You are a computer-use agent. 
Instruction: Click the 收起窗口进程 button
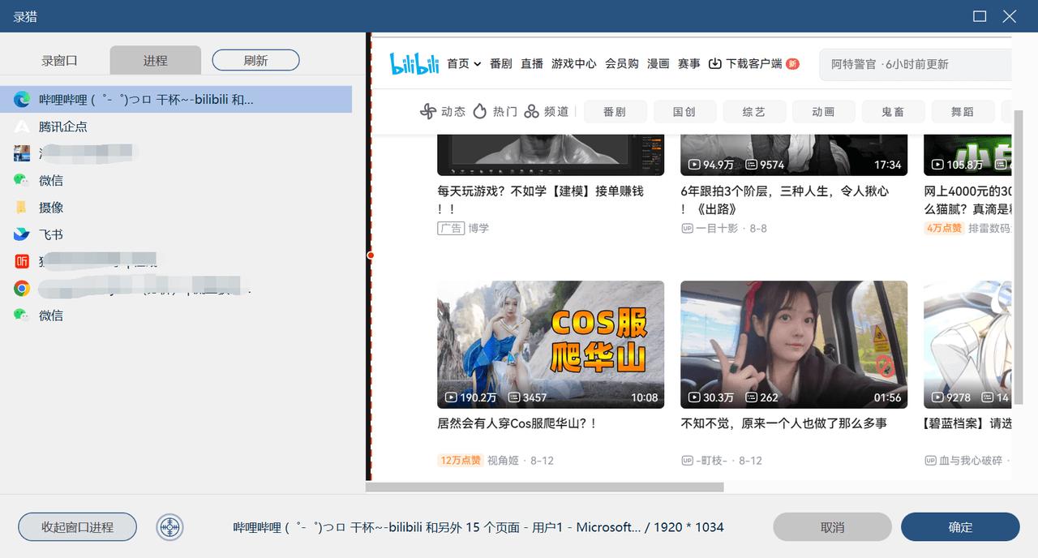click(77, 527)
